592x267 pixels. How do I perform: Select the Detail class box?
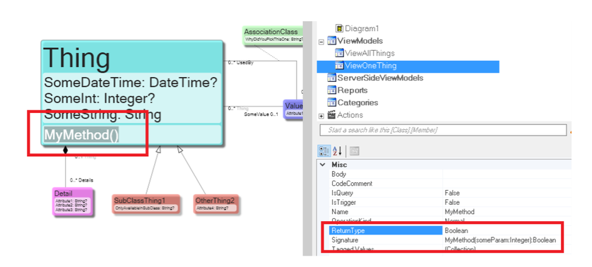72,201
